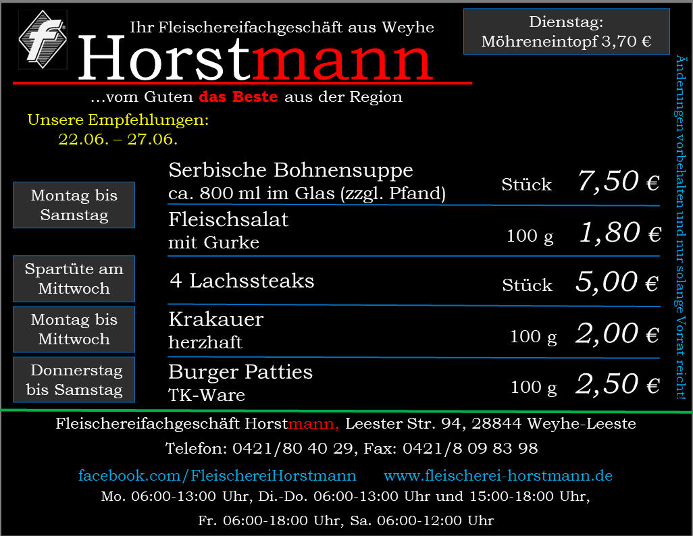This screenshot has height=536, width=693.
Task: Open the www.fleischerei-horstmann.de link
Action: tap(498, 475)
